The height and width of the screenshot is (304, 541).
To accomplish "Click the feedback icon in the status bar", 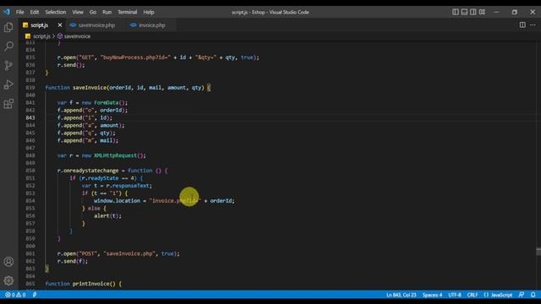I will [x=522, y=295].
